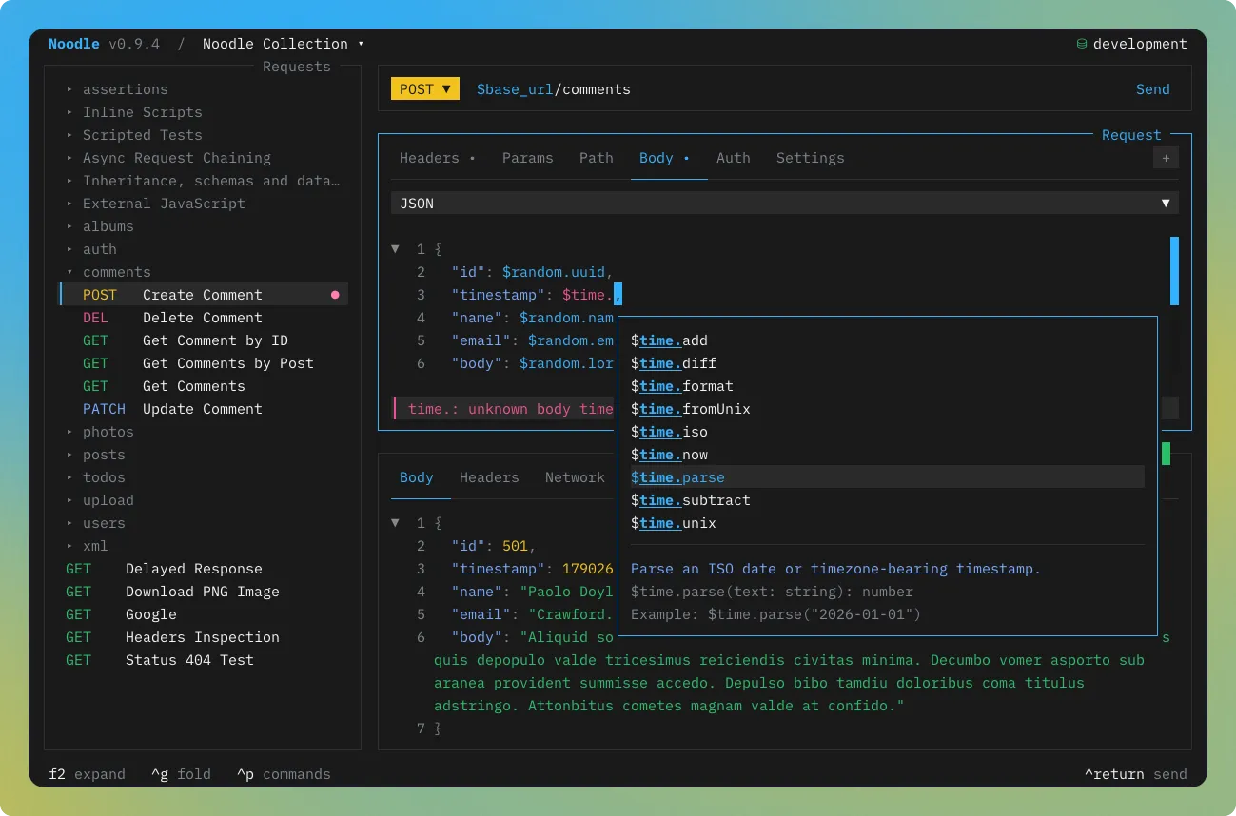1236x816 pixels.
Task: Click the ^p commands shortcut hint
Action: click(x=284, y=774)
